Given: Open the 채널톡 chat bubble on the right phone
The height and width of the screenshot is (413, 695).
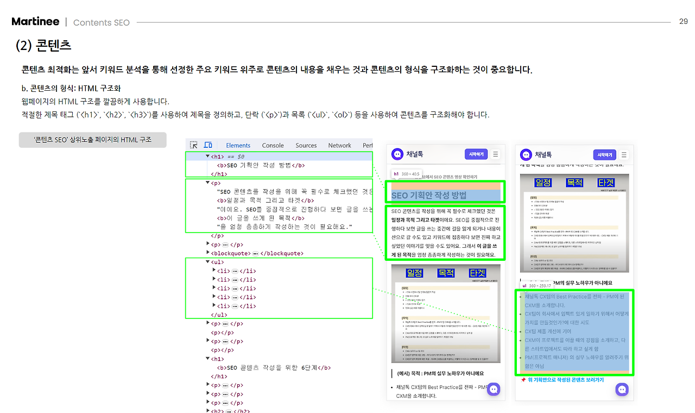Looking at the screenshot, I should 622,389.
